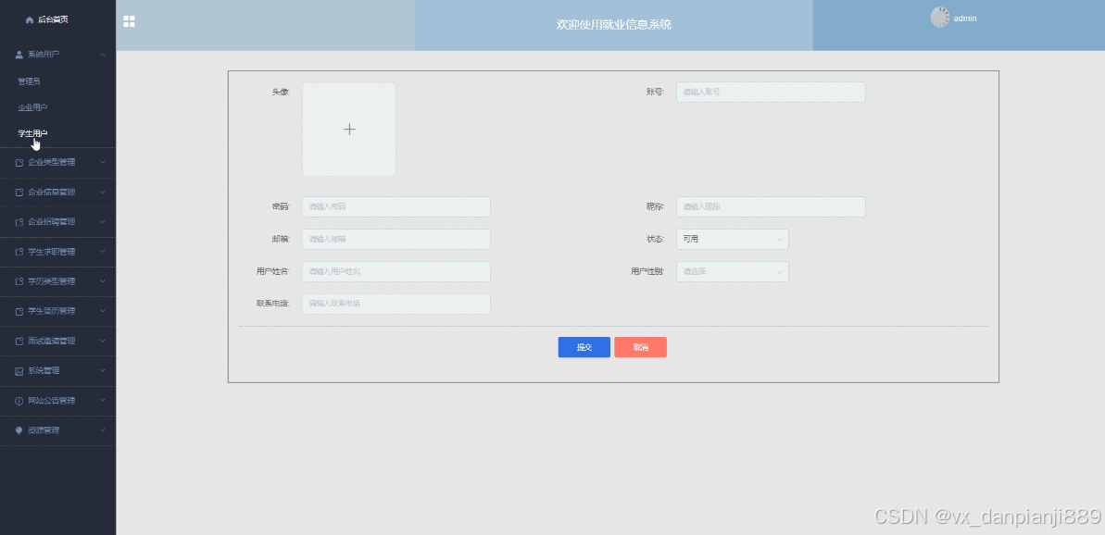Click the user icon beside 系统用户
This screenshot has width=1105, height=535.
pyautogui.click(x=19, y=55)
